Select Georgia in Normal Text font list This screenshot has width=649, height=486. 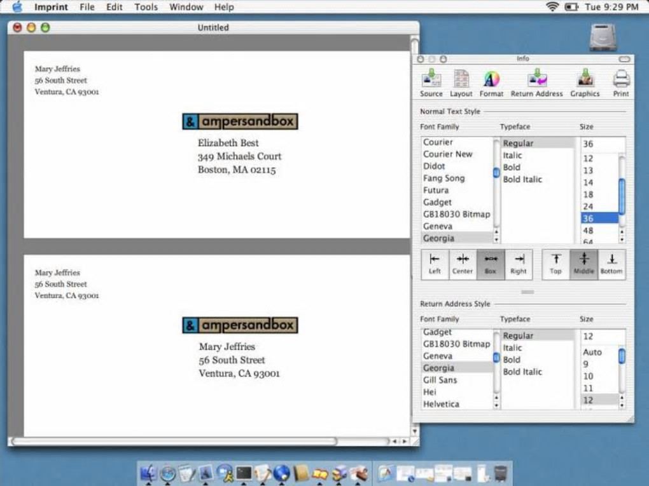click(457, 238)
